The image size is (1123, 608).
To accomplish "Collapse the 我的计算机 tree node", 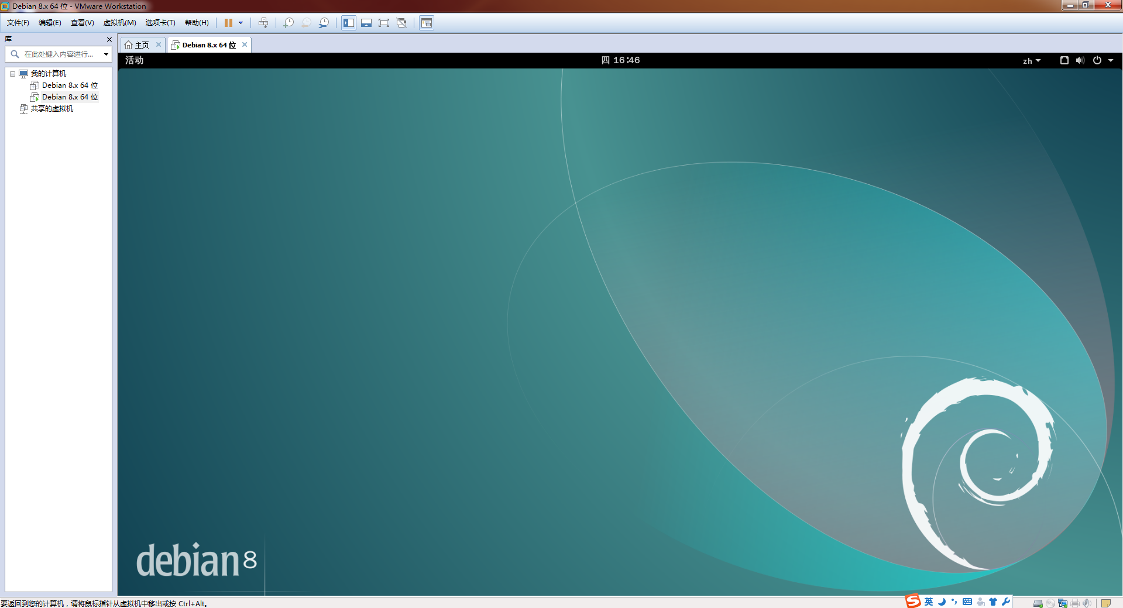I will (x=13, y=74).
